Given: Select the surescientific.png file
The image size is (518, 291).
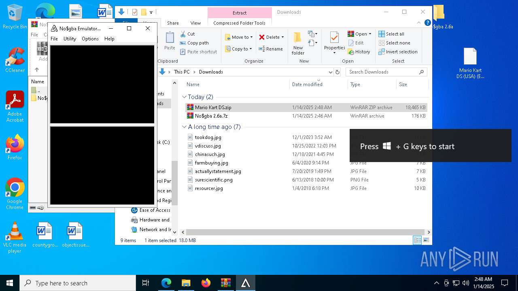Looking at the screenshot, I should (x=306, y=180).
